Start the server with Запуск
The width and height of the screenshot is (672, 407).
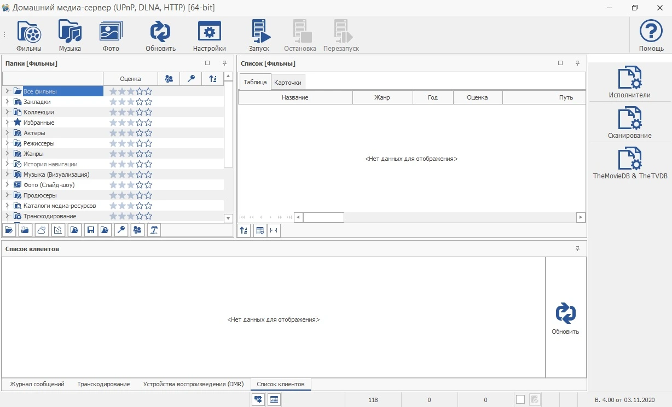click(259, 36)
